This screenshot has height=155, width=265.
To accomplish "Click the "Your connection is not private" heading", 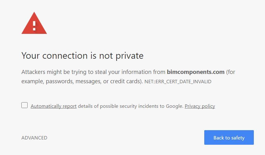I will tap(82, 56).
